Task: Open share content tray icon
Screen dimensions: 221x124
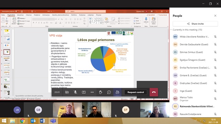Action: pyautogui.click(x=84, y=92)
